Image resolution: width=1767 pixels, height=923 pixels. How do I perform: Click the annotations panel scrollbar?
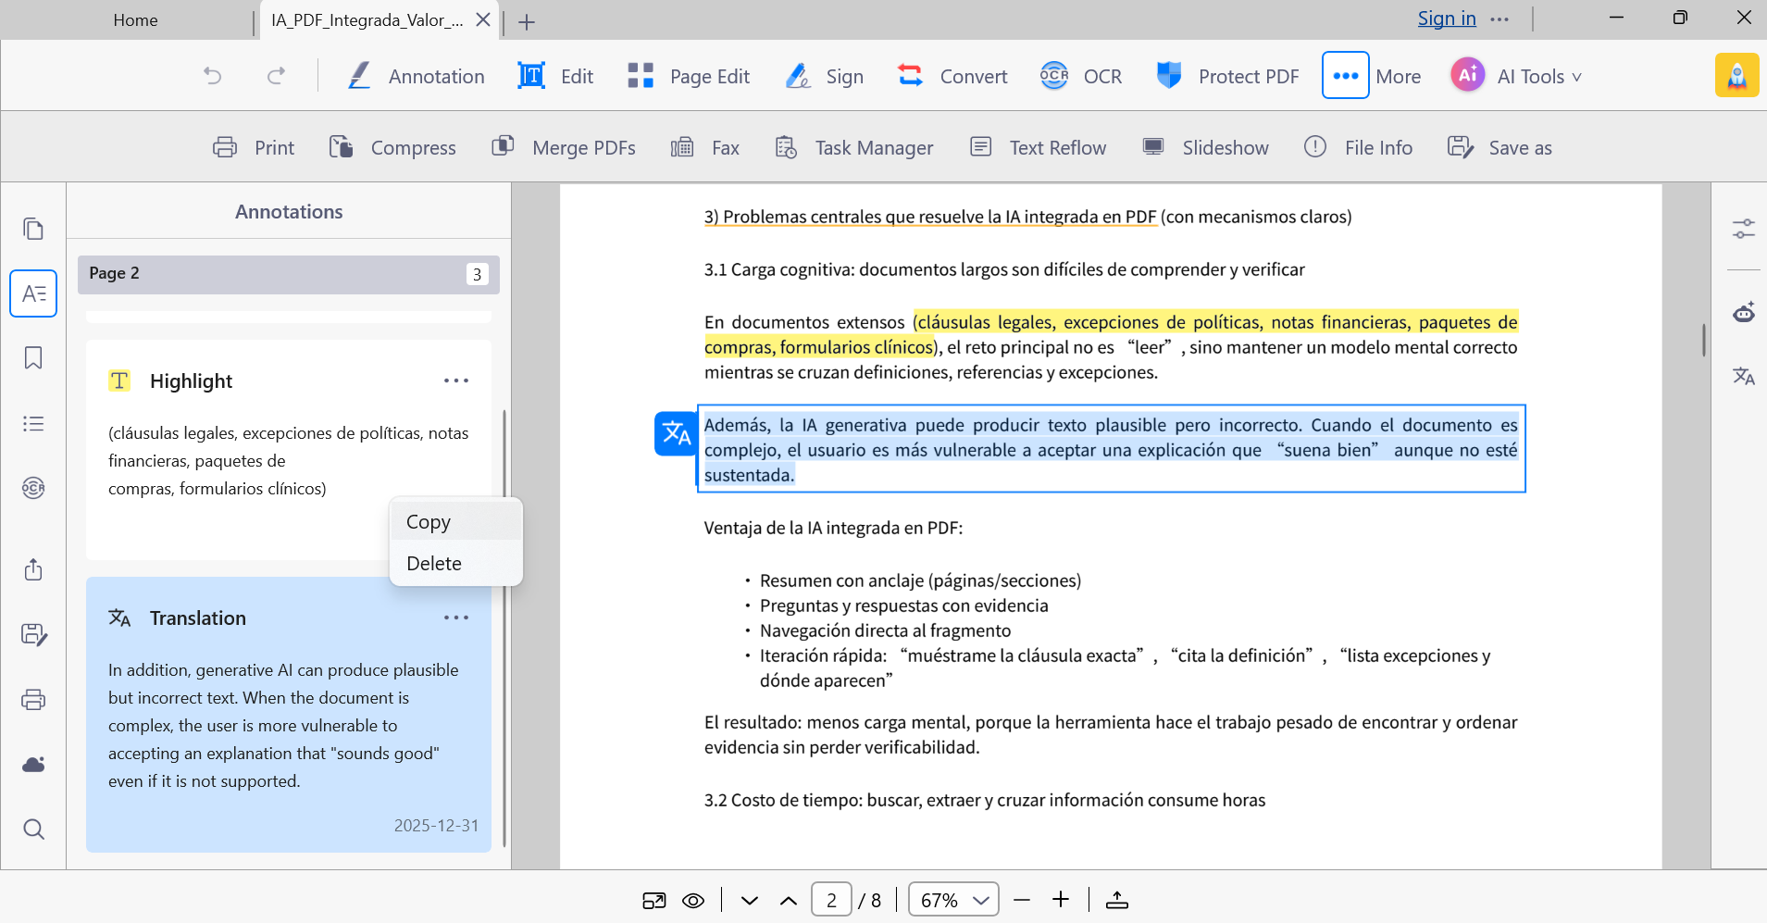(x=504, y=628)
